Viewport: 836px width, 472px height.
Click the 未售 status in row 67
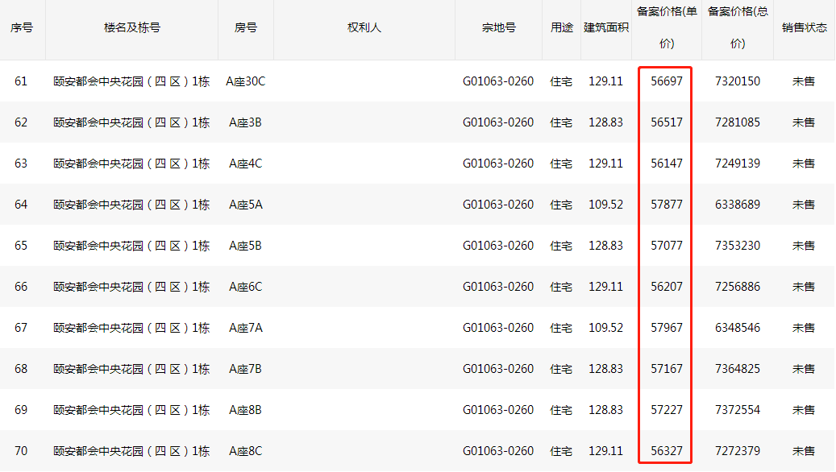pos(804,328)
